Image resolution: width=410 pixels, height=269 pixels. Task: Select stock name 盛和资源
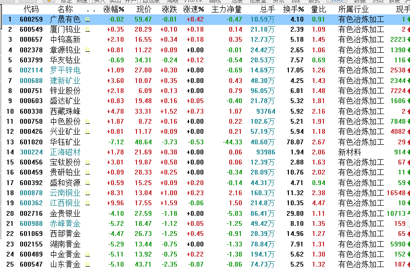coord(65,183)
